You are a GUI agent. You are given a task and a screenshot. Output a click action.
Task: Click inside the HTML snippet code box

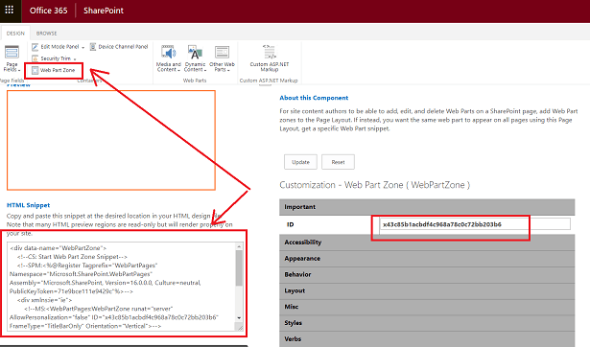click(122, 287)
